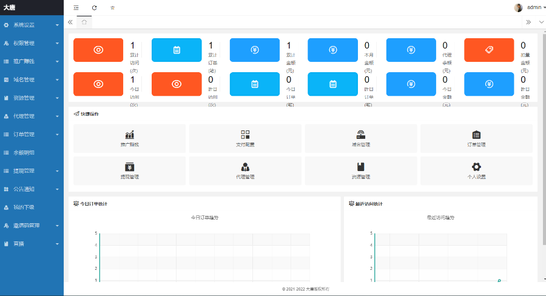Open the 提现管理 quick action tile
The height and width of the screenshot is (296, 546).
pos(130,170)
